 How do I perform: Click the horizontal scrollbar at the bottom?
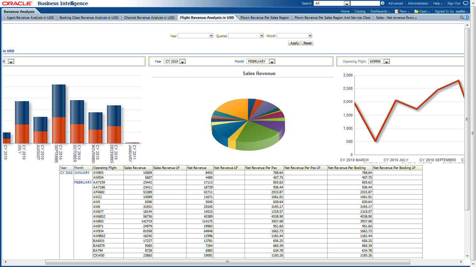point(227,262)
